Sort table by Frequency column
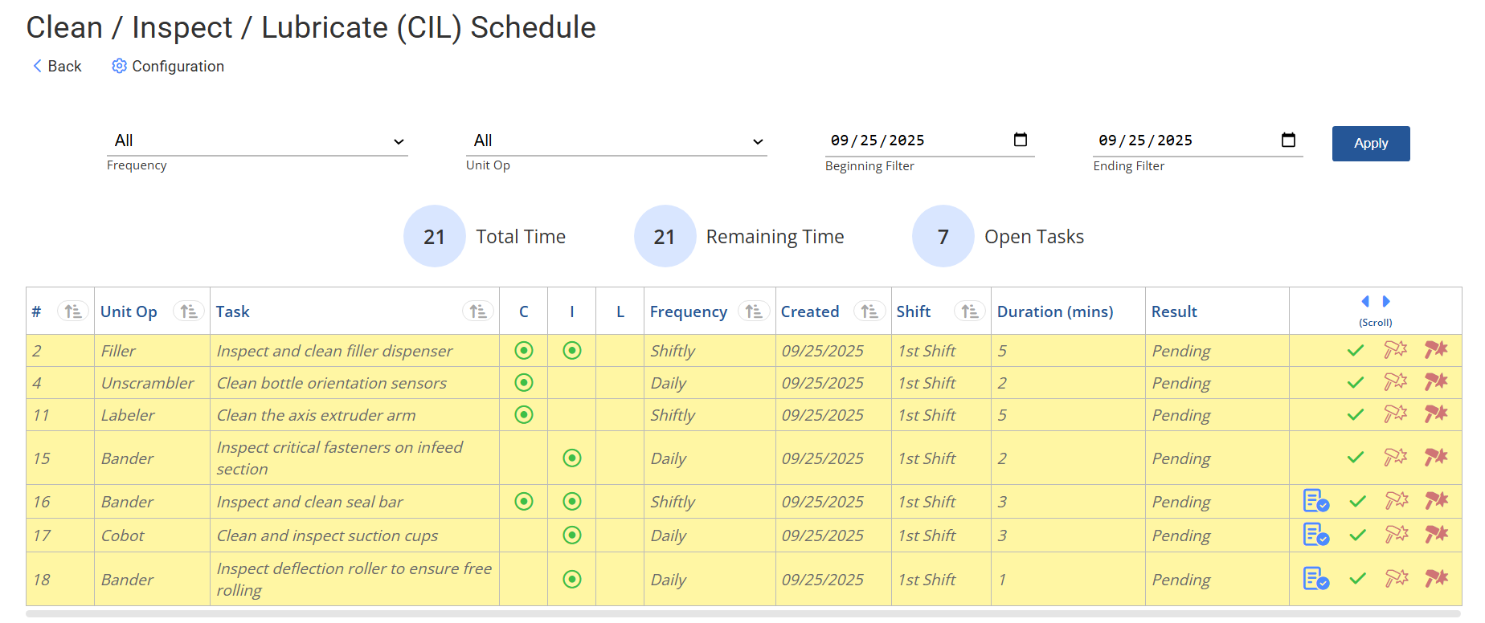The width and height of the screenshot is (1485, 623). [x=753, y=311]
